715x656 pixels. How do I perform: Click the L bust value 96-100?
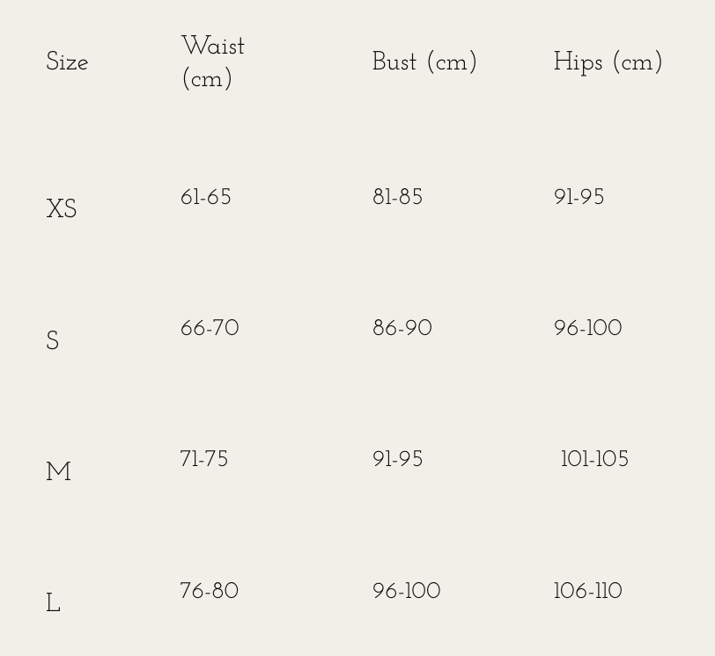(x=406, y=591)
